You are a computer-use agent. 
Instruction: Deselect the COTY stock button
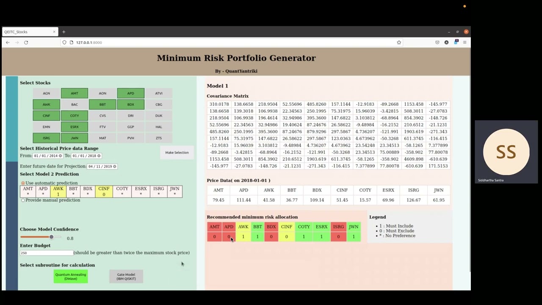(x=75, y=116)
